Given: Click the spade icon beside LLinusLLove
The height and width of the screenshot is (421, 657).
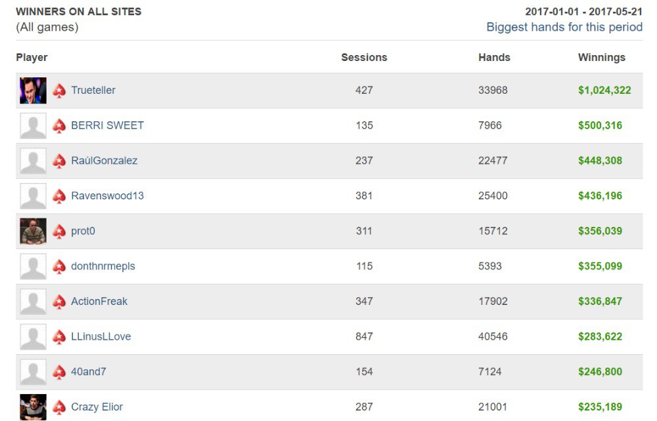Looking at the screenshot, I should point(59,337).
